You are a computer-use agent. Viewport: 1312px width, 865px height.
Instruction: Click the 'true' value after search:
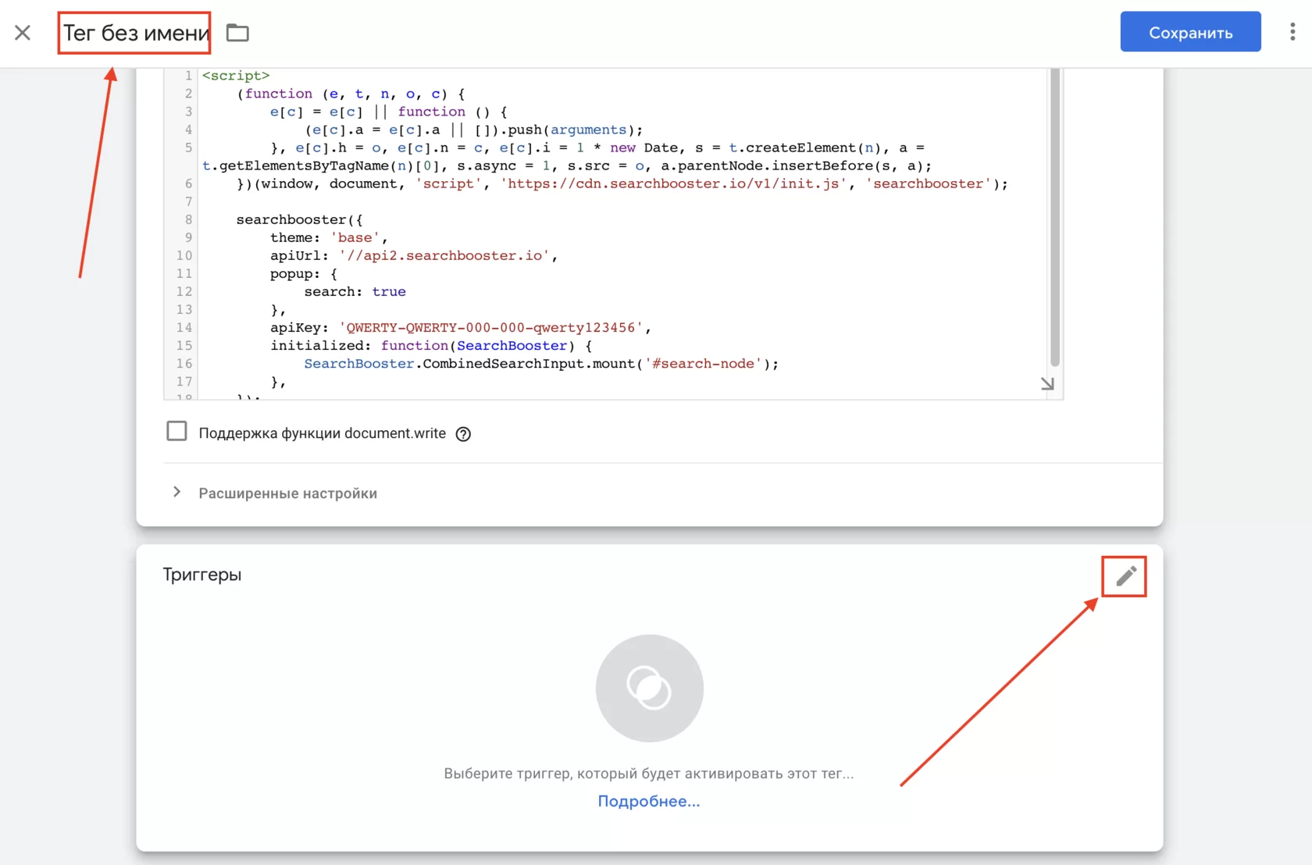point(388,292)
